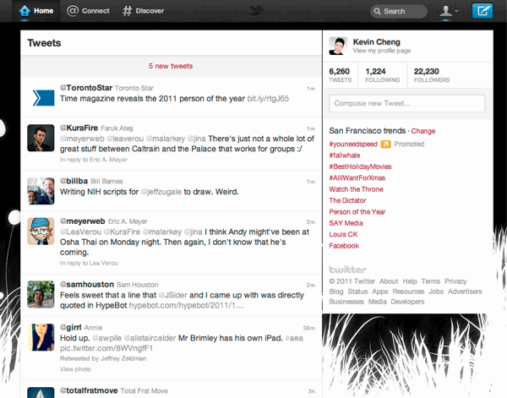The image size is (507, 398).
Task: Open KuraFire's profile picture
Action: click(x=41, y=138)
